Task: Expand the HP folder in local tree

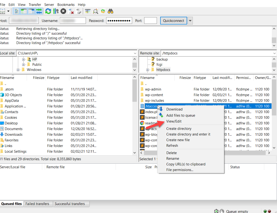Action: click(23, 59)
